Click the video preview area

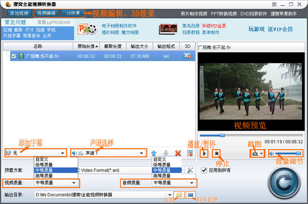point(251,92)
